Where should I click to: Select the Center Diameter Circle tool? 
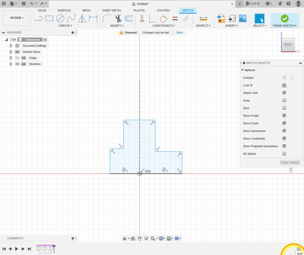pyautogui.click(x=60, y=19)
